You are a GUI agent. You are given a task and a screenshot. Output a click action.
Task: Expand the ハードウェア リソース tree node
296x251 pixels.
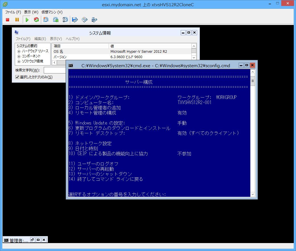click(19, 51)
